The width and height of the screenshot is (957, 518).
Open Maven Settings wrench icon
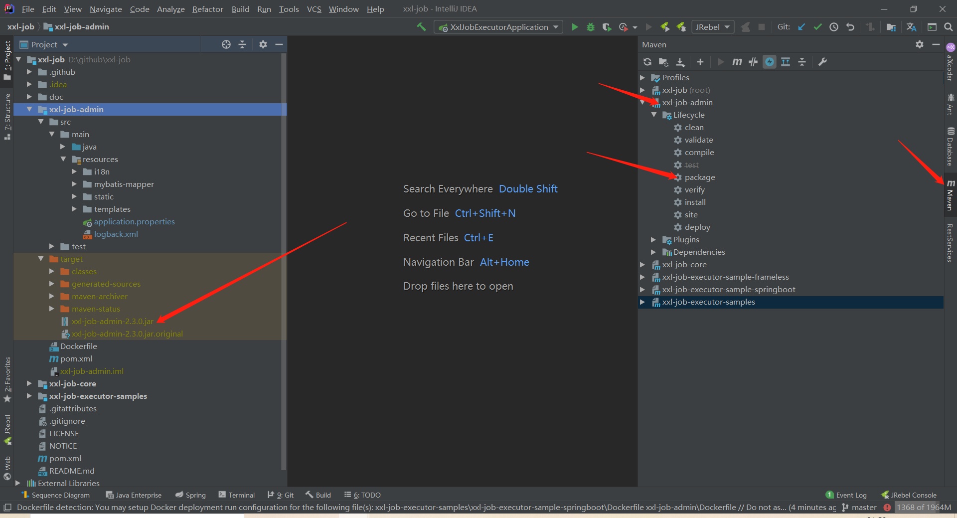(822, 62)
